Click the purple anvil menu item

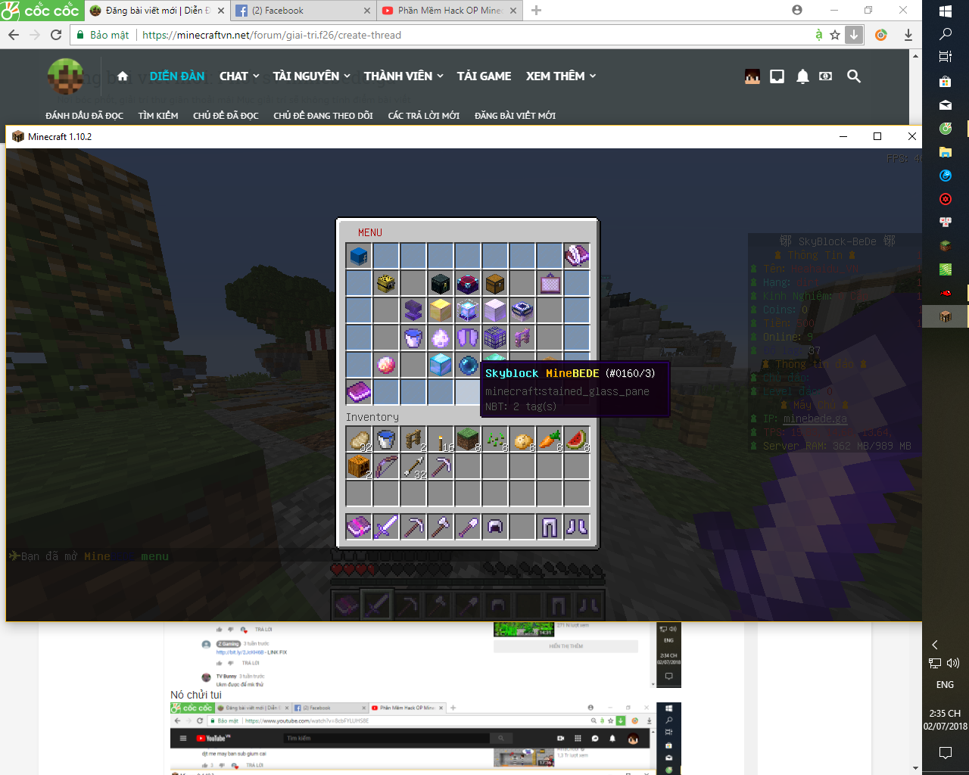413,310
